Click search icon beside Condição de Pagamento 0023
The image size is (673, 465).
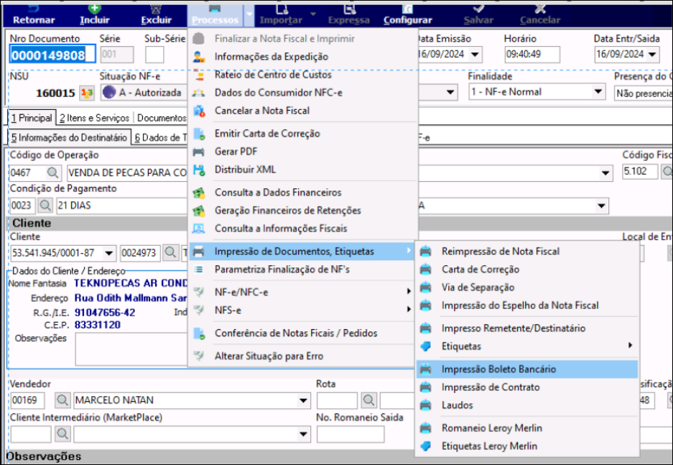click(45, 206)
